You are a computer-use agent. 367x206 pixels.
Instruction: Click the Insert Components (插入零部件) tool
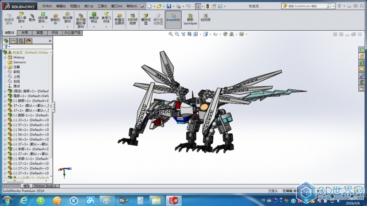[x=22, y=18]
